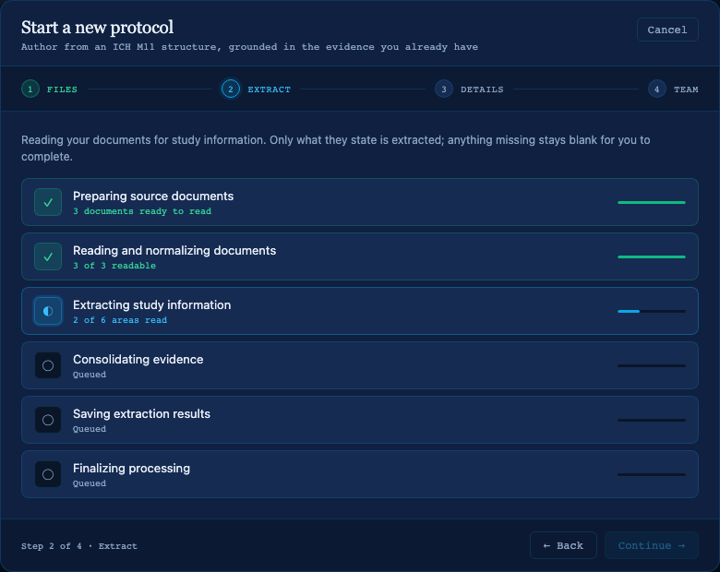The image size is (720, 572).
Task: Go back with the Back button
Action: 563,545
